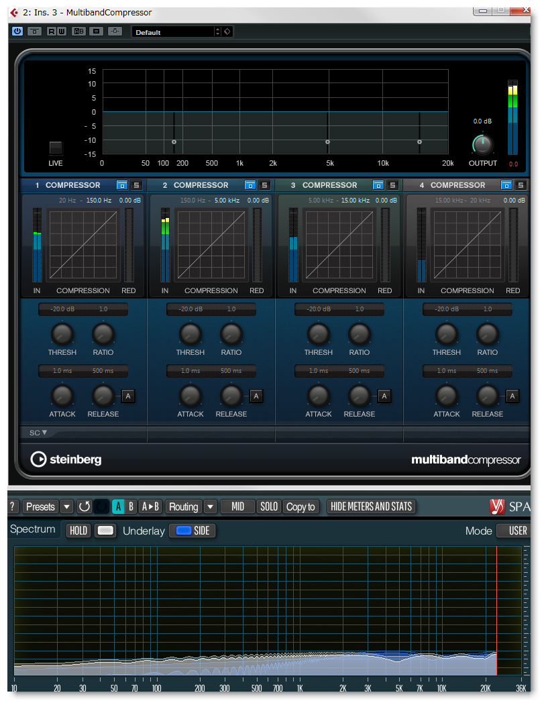
Task: Click band 4 RELEASE knob
Action: 488,396
